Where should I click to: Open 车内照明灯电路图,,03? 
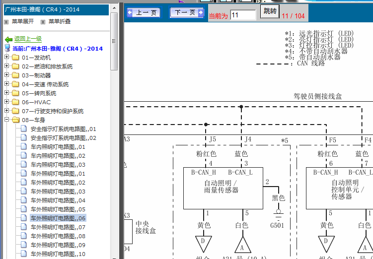coord(58,165)
